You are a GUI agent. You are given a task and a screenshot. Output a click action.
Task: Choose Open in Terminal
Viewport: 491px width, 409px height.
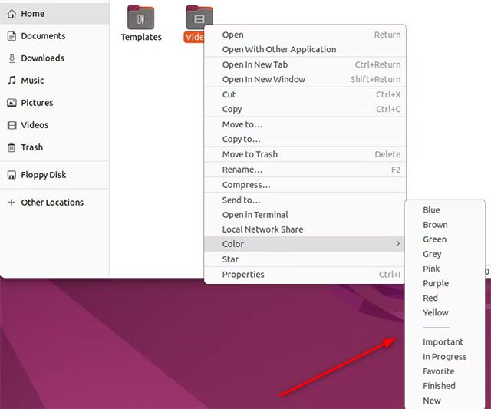point(305,215)
